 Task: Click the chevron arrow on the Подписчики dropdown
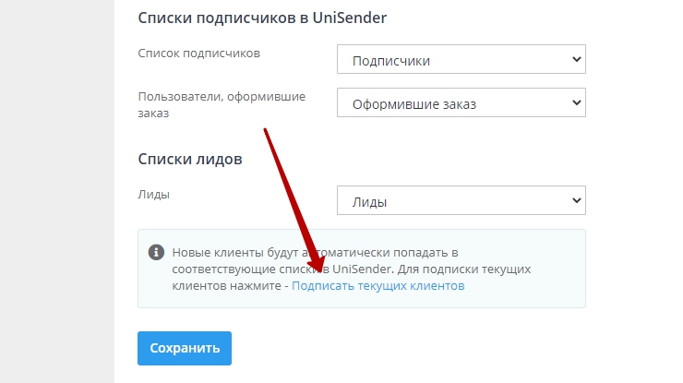pos(577,60)
